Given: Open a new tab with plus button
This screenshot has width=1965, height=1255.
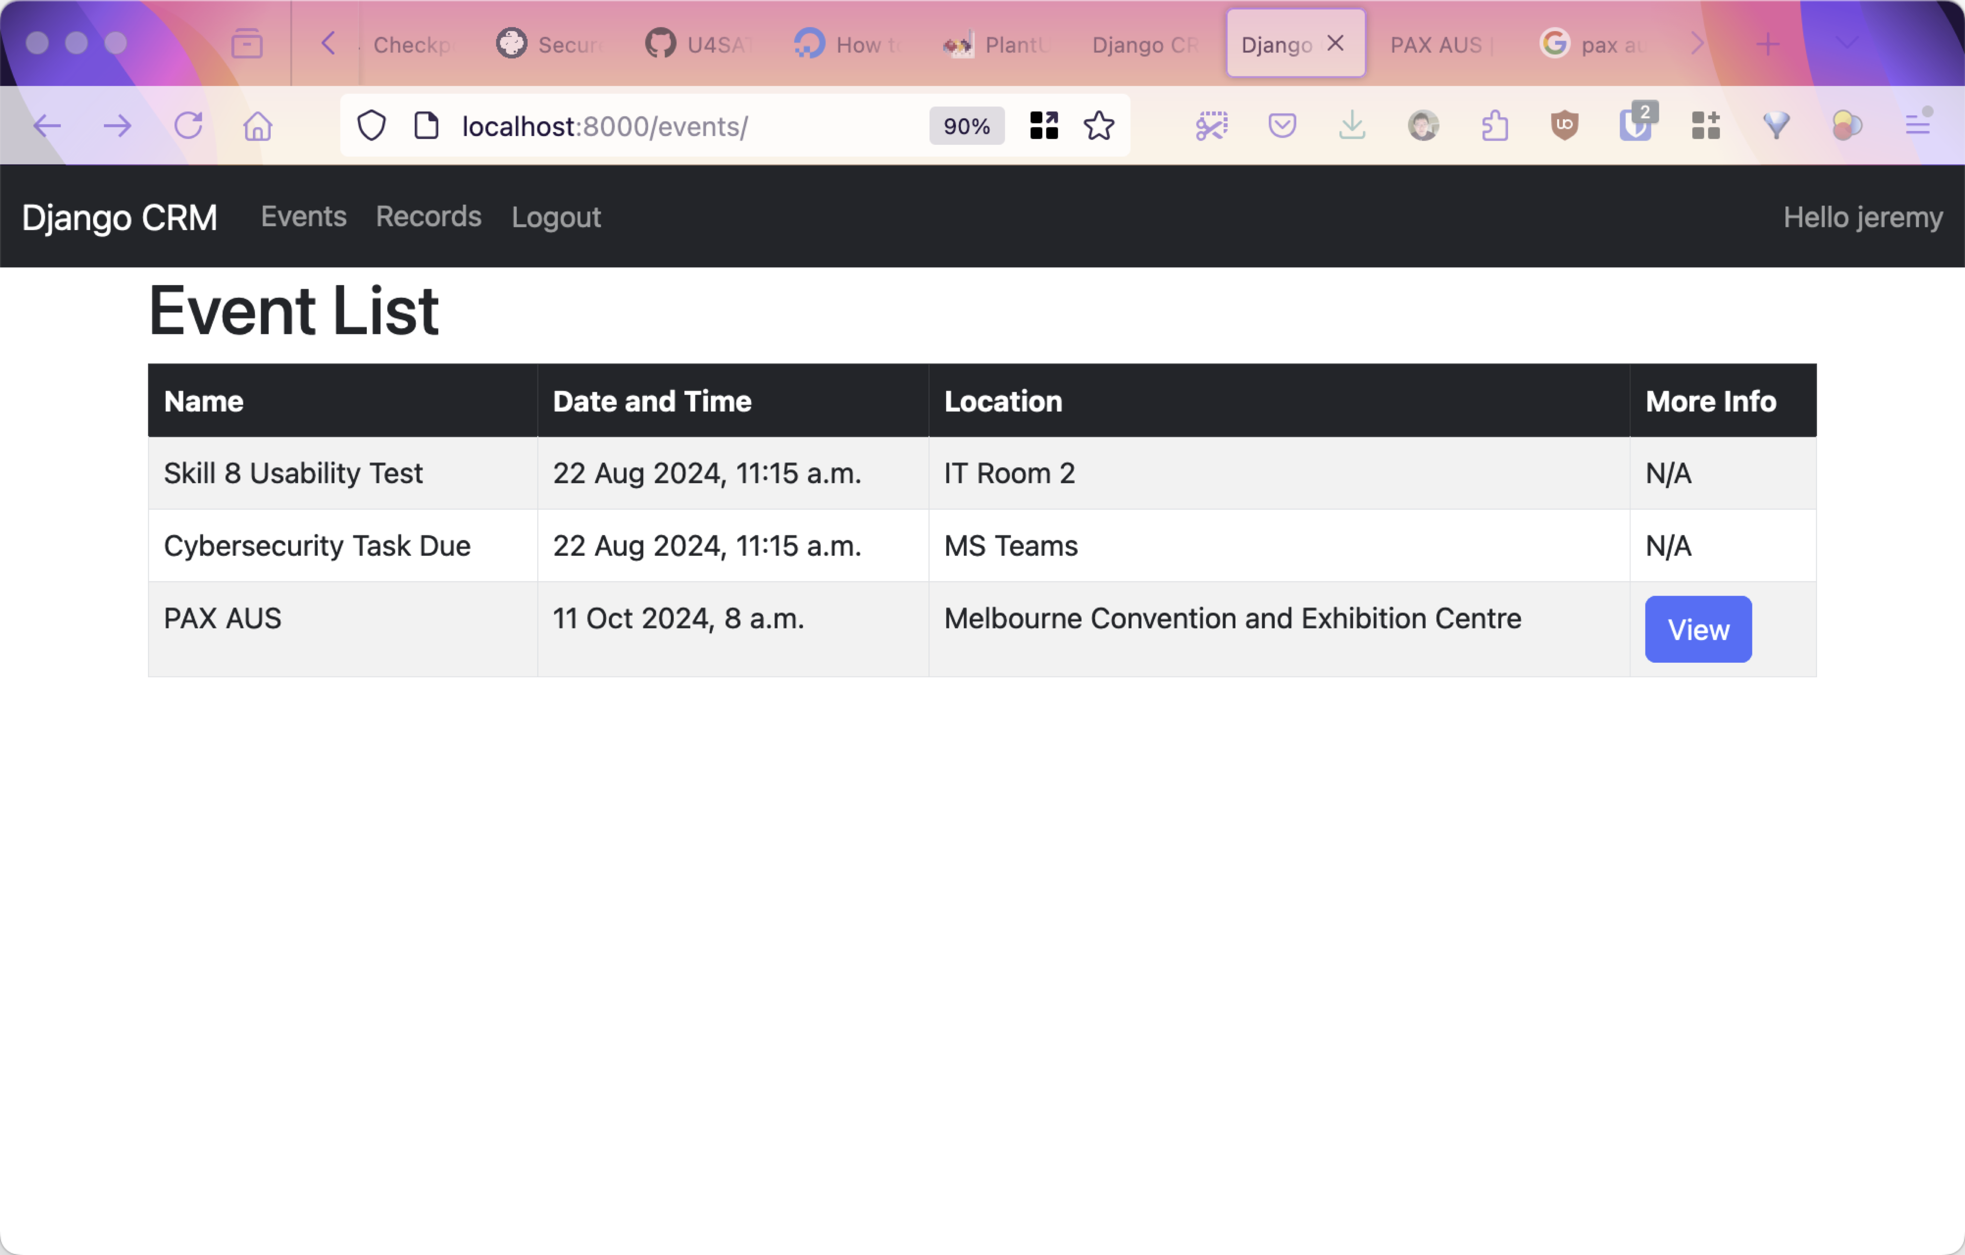Looking at the screenshot, I should coord(1766,44).
